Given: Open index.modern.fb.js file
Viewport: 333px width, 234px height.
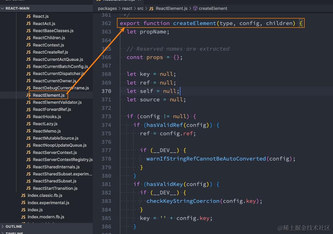Looking at the screenshot, I should pos(46,217).
